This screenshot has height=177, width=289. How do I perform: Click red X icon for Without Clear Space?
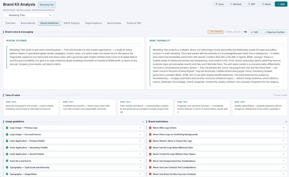[x=150, y=154]
